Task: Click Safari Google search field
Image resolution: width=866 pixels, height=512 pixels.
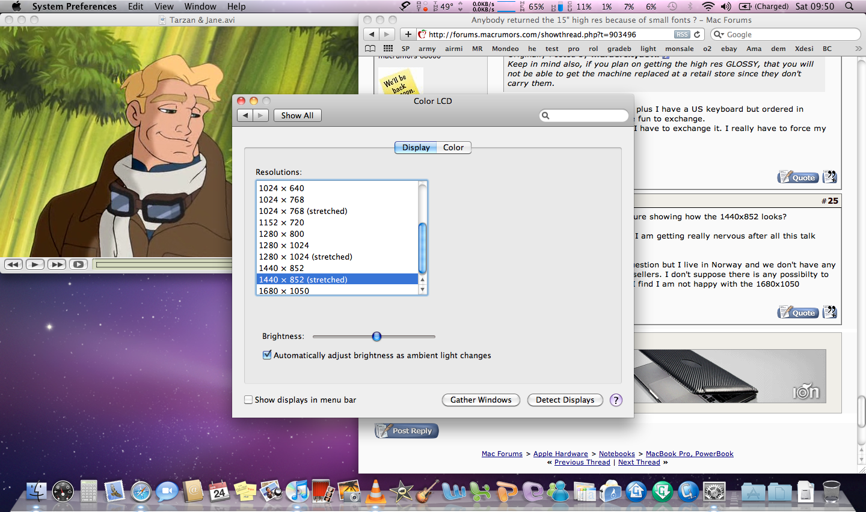Action: point(785,34)
